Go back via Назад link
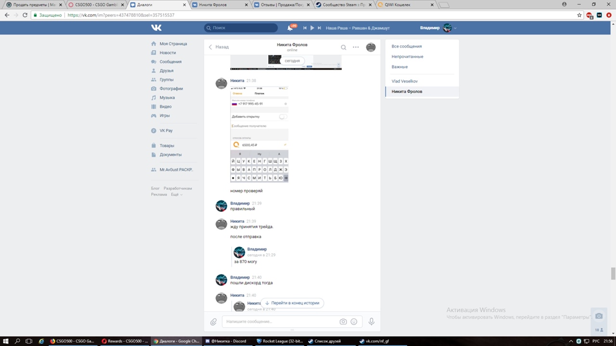616x346 pixels. (x=219, y=47)
